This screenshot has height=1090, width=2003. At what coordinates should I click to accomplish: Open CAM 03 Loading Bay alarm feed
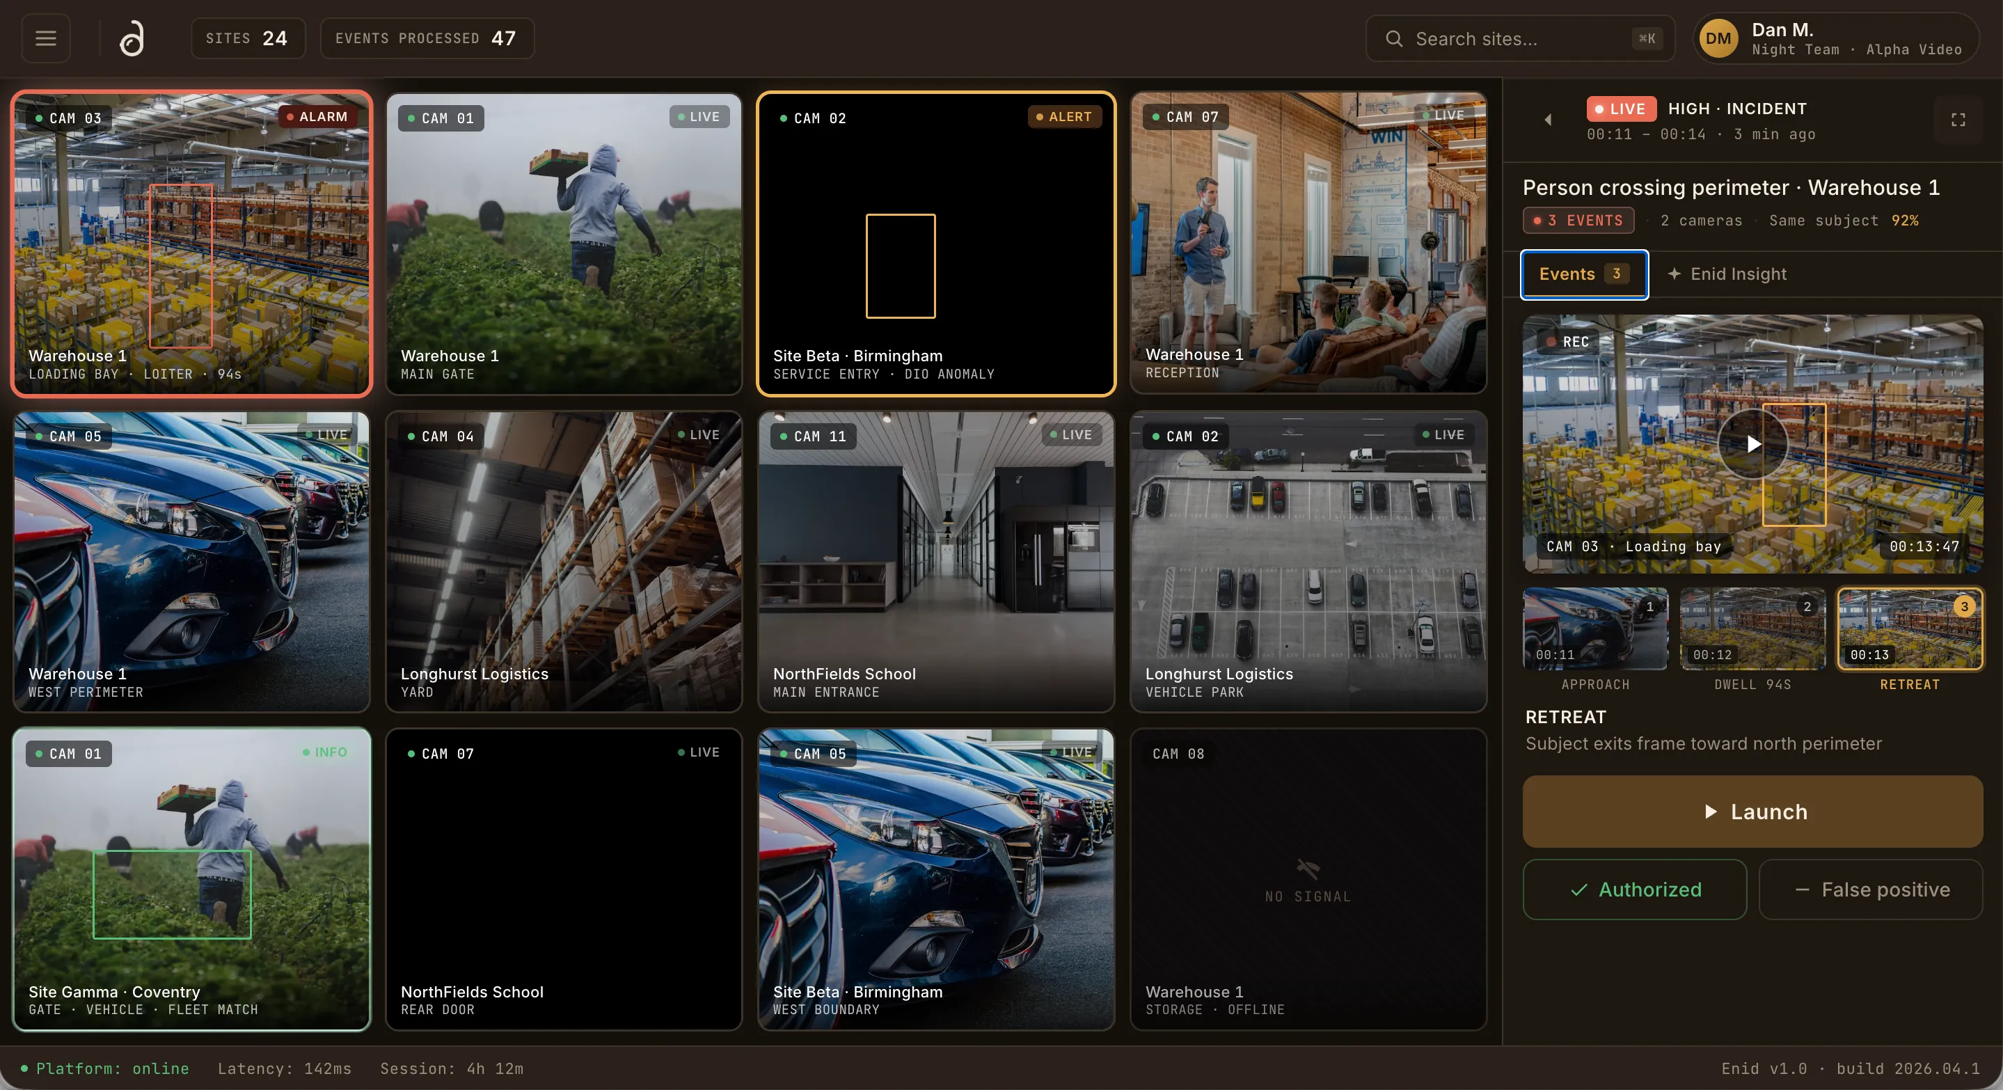tap(191, 244)
